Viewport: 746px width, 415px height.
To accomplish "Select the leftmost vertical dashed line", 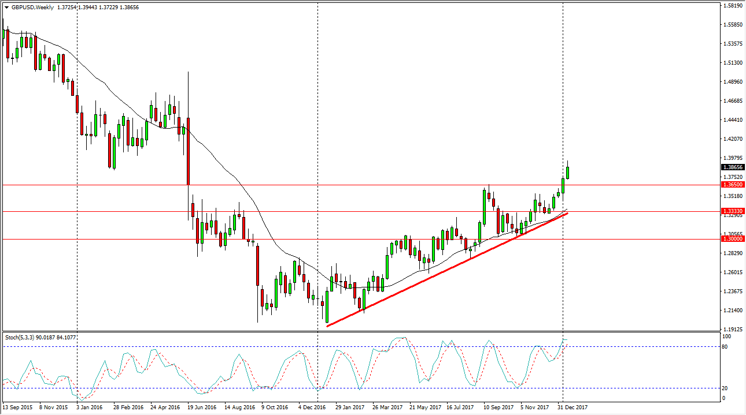I will pos(77,173).
